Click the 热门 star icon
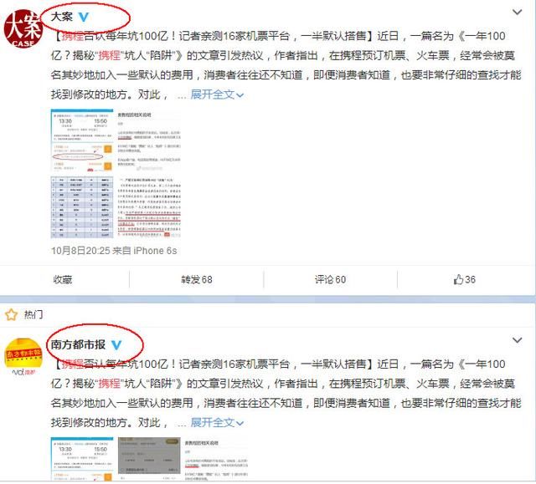Screen dimensions: 536x484 coord(11,314)
